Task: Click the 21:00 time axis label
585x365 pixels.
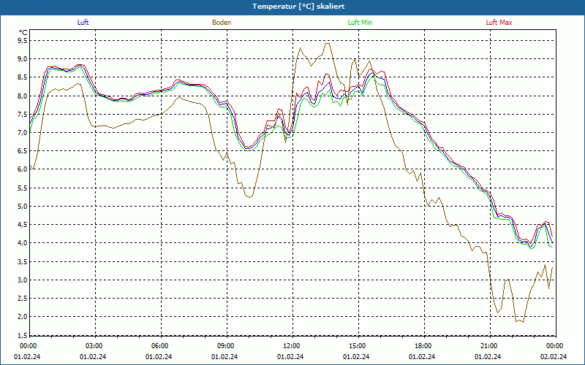Action: click(x=490, y=346)
